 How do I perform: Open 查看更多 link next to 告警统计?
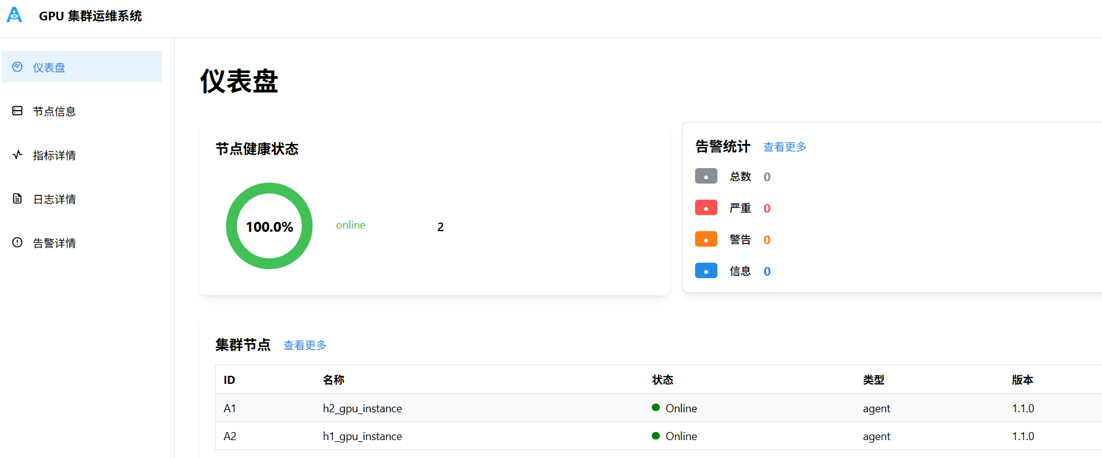coord(784,147)
